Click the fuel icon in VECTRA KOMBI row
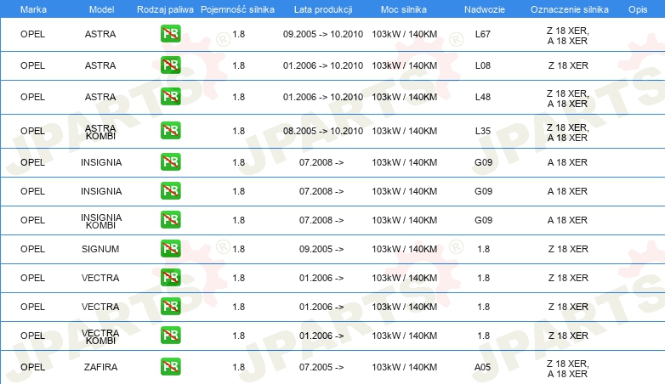 pos(170,336)
